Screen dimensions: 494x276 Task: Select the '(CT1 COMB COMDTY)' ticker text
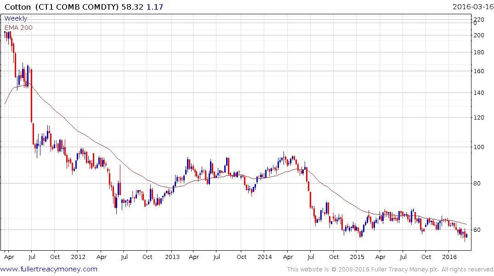77,7
